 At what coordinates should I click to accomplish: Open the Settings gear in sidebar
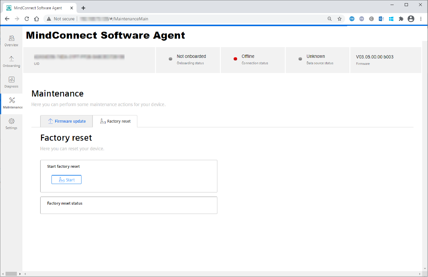click(x=11, y=124)
